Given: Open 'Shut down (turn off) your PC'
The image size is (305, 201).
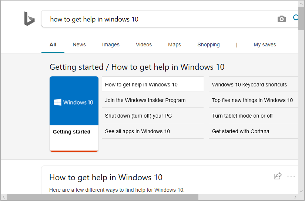Looking at the screenshot, I should pyautogui.click(x=152, y=116).
